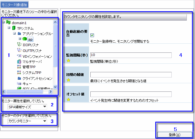Open the SPA領域サイズ attribute dropdown
The width and height of the screenshot is (195, 139).
(45, 107)
